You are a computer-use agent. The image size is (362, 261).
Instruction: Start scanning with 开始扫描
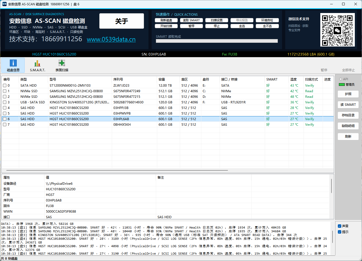click(166, 26)
